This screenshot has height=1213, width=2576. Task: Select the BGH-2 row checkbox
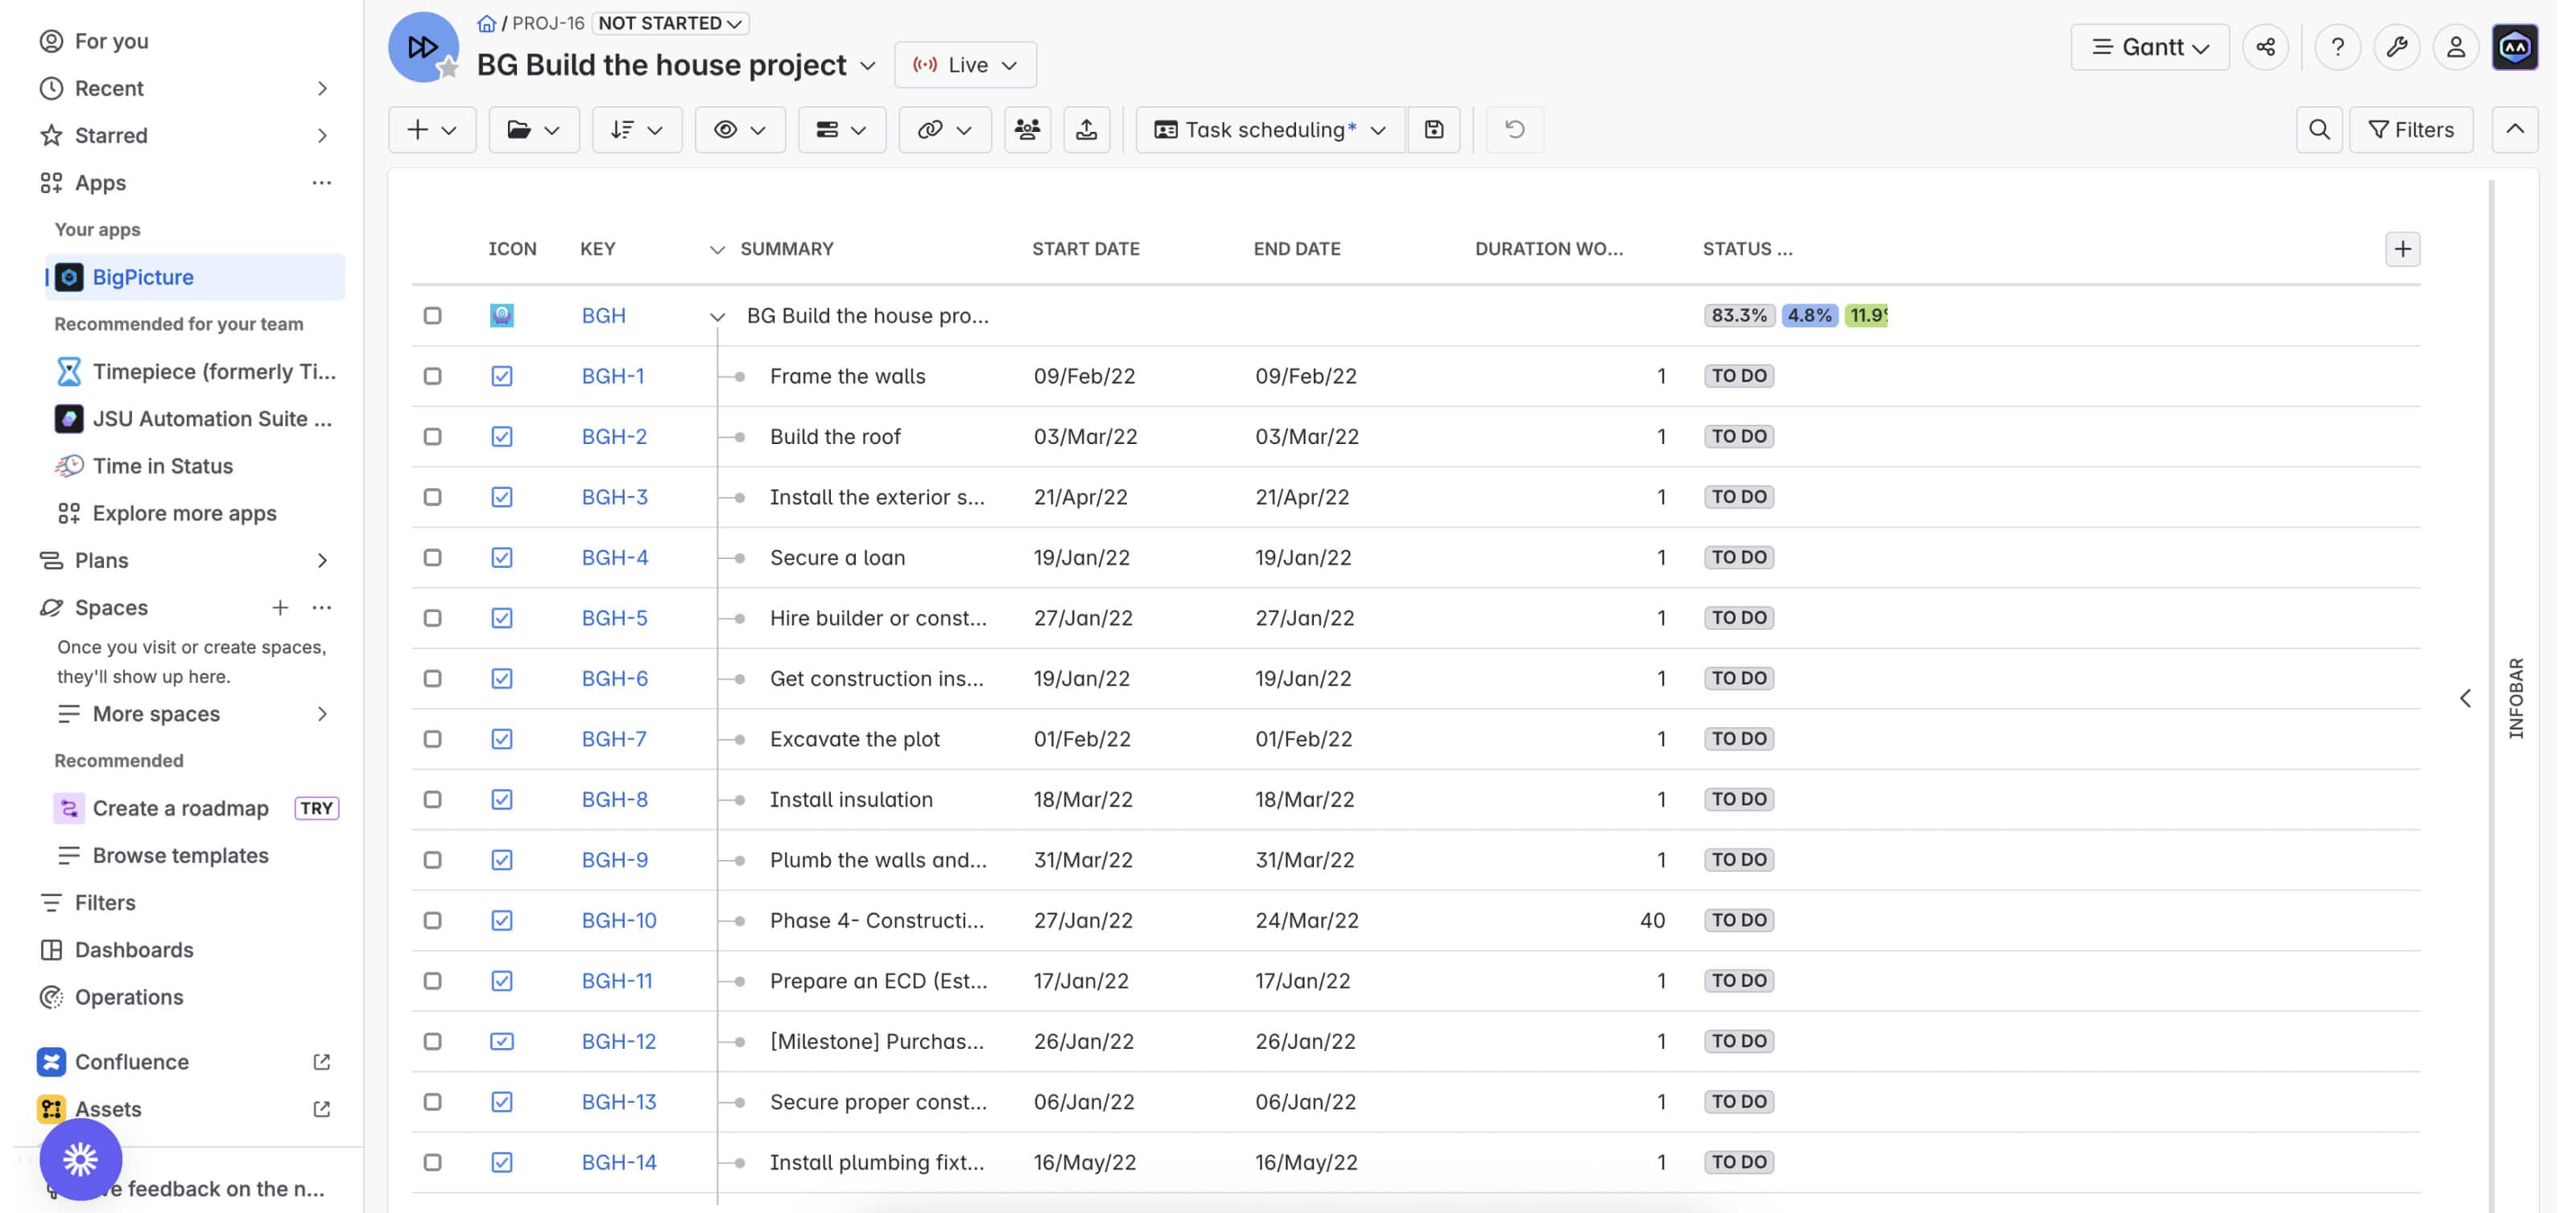[x=432, y=437]
